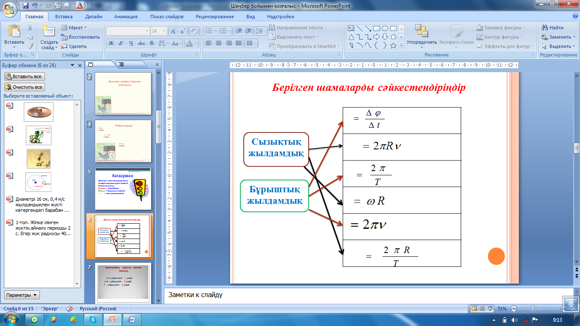
Task: Decrease list indent level
Action: tap(238, 31)
